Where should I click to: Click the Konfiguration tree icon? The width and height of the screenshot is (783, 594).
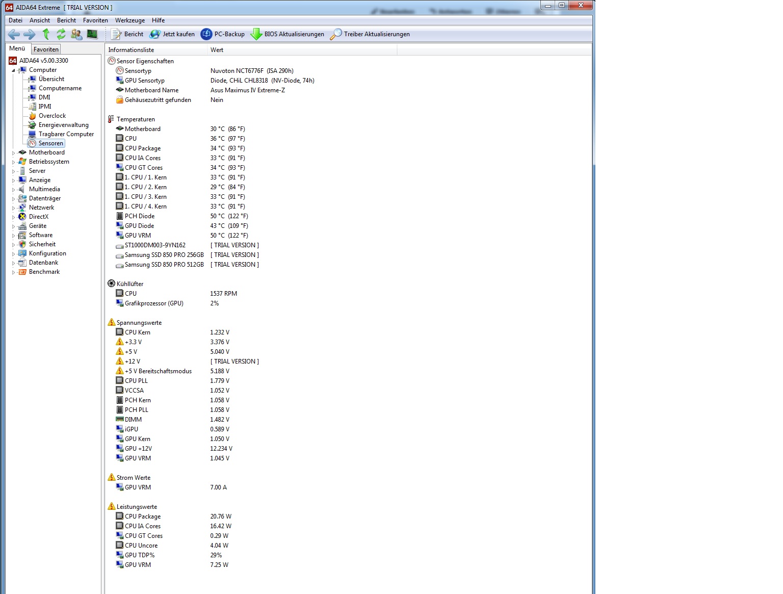pos(22,253)
